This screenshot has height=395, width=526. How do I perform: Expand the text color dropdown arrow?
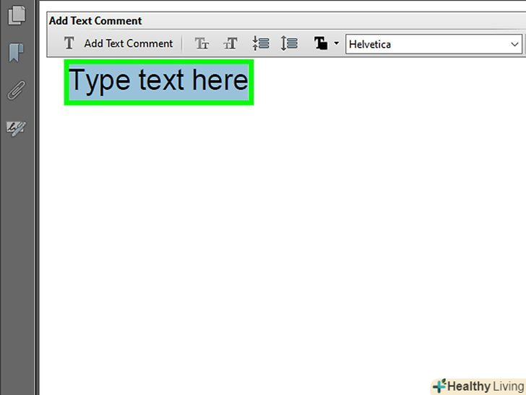336,43
